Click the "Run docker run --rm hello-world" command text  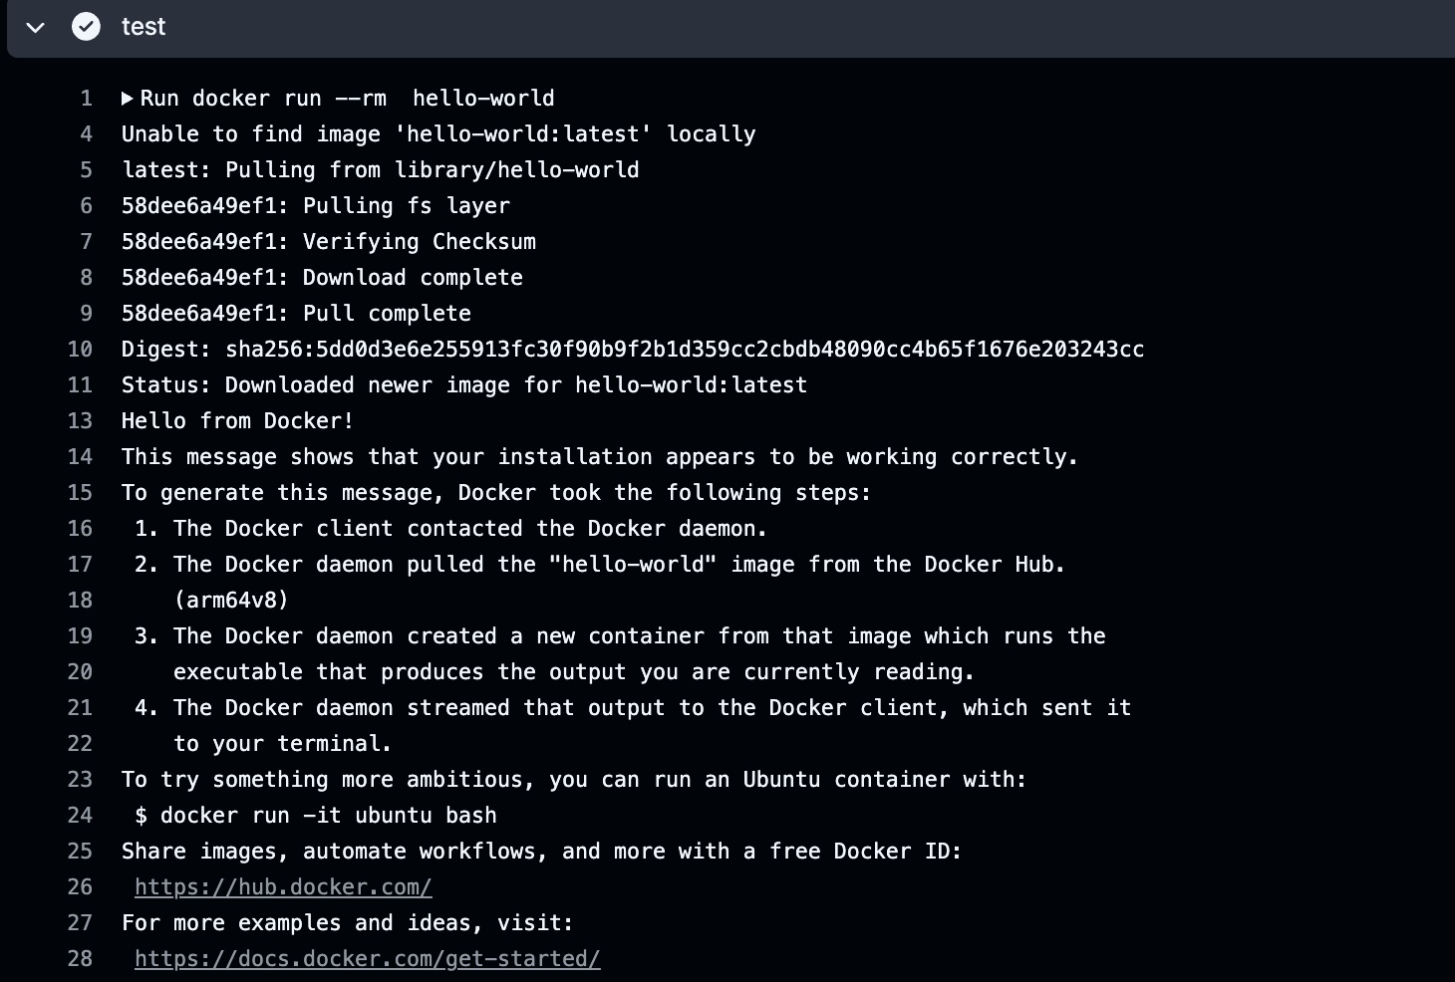(347, 99)
